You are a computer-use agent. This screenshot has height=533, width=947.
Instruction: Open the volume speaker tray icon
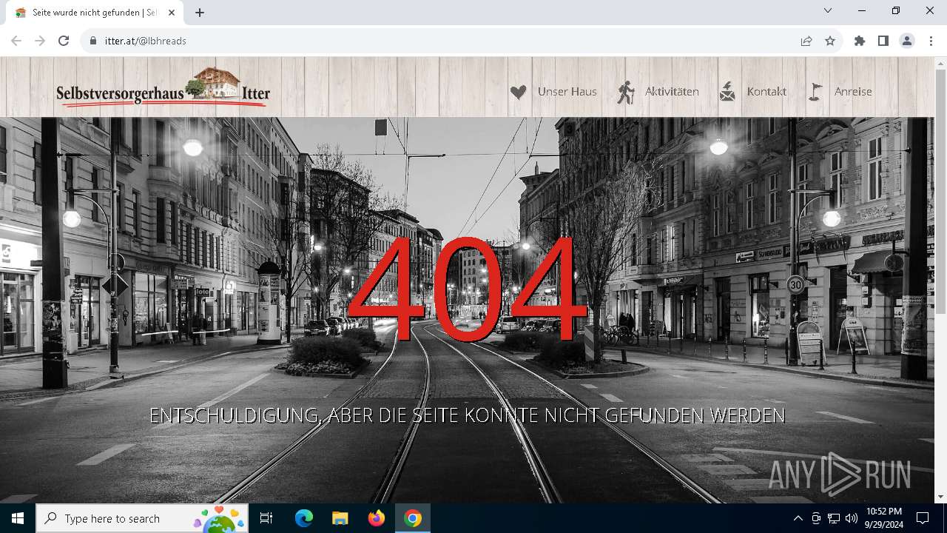pyautogui.click(x=851, y=518)
